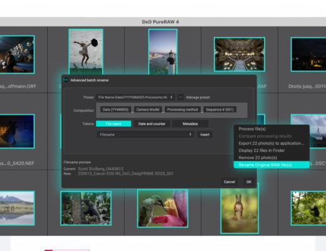326x251 pixels.
Task: Click the file label ending 0_5420.NEF
Action: (17, 163)
